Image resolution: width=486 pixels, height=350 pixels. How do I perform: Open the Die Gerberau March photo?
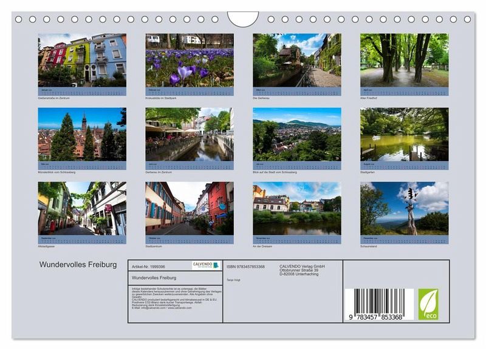[297, 60]
